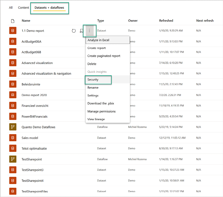Choose Create report from the menu

click(108, 48)
